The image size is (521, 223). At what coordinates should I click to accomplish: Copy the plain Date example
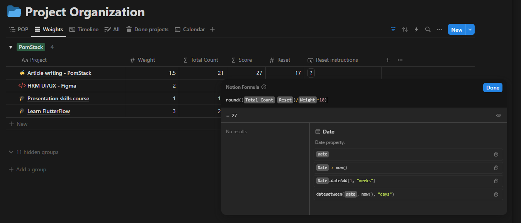pos(496,154)
